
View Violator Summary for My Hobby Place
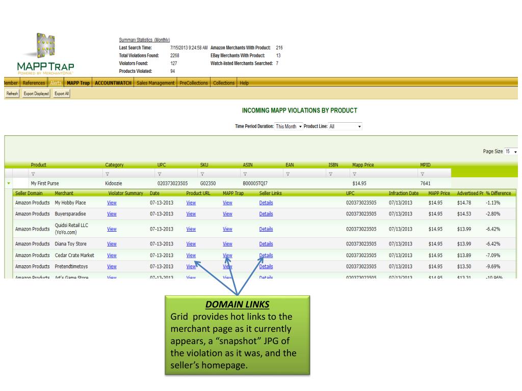[112, 203]
